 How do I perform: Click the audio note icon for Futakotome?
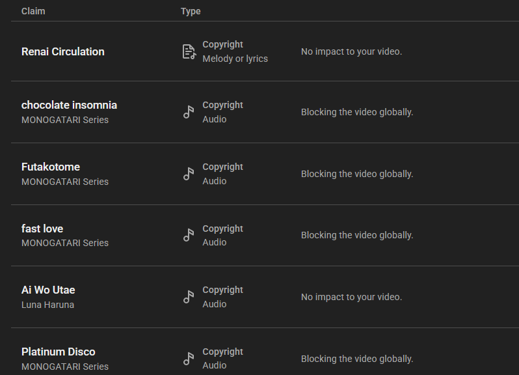tap(189, 174)
